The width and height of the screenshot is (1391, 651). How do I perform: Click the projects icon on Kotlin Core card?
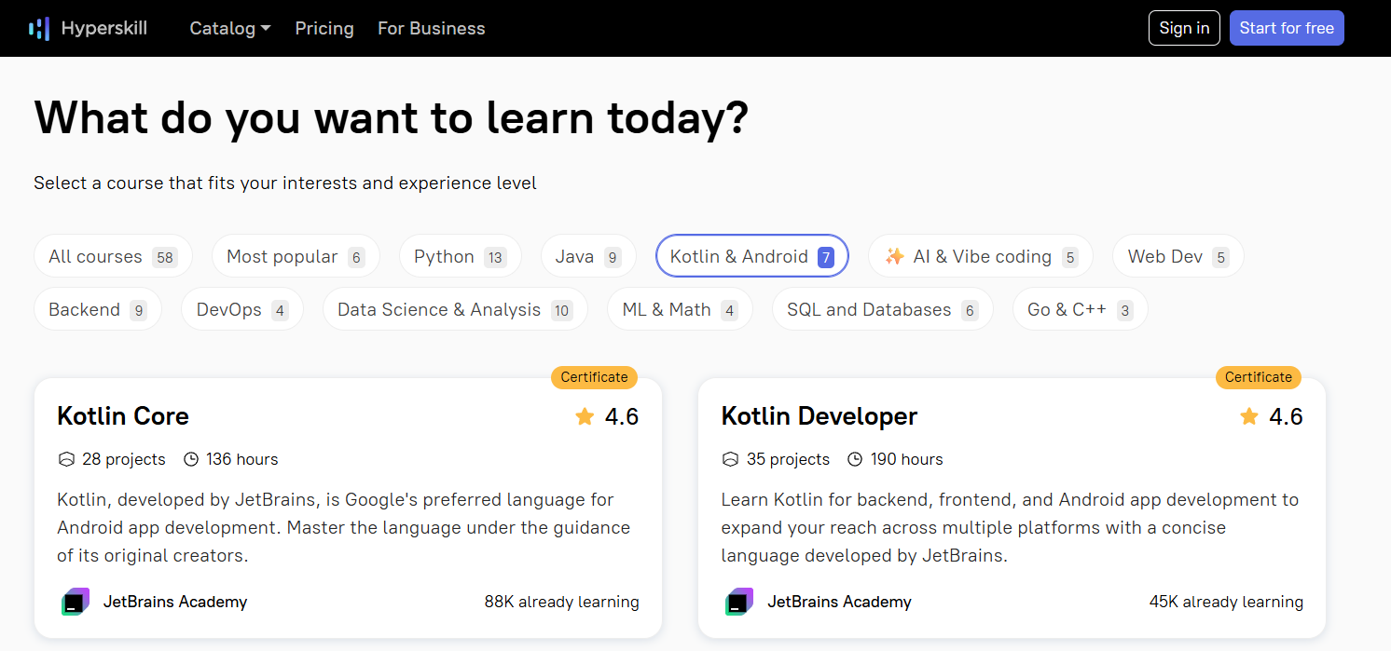[x=66, y=459]
